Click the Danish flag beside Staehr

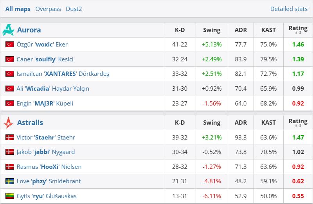(x=10, y=138)
